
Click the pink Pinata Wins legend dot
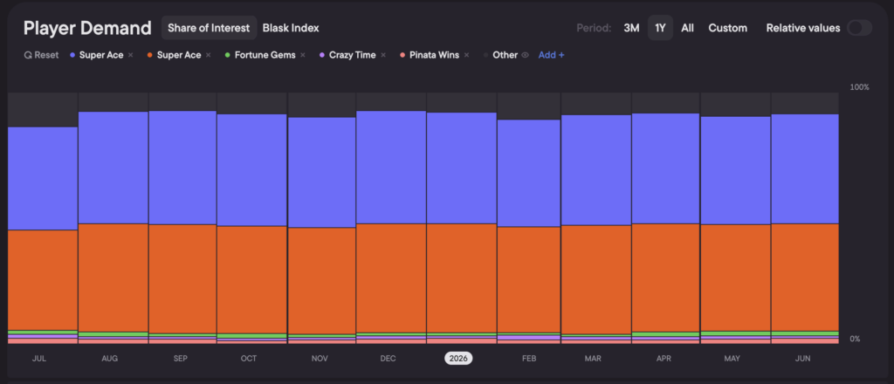tap(402, 55)
